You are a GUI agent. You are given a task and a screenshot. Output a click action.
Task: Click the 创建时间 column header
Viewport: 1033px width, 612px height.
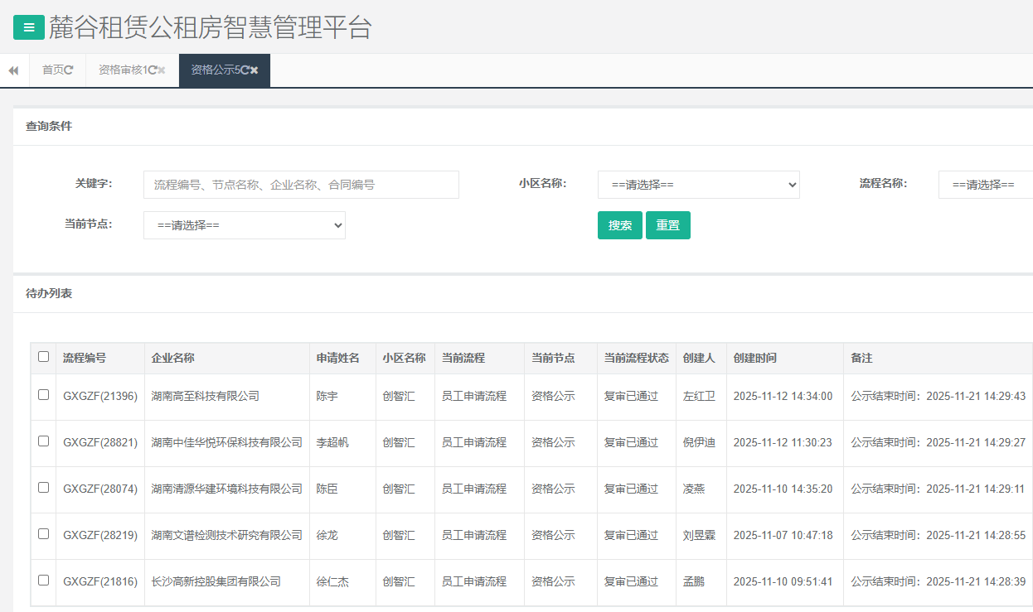pyautogui.click(x=755, y=359)
